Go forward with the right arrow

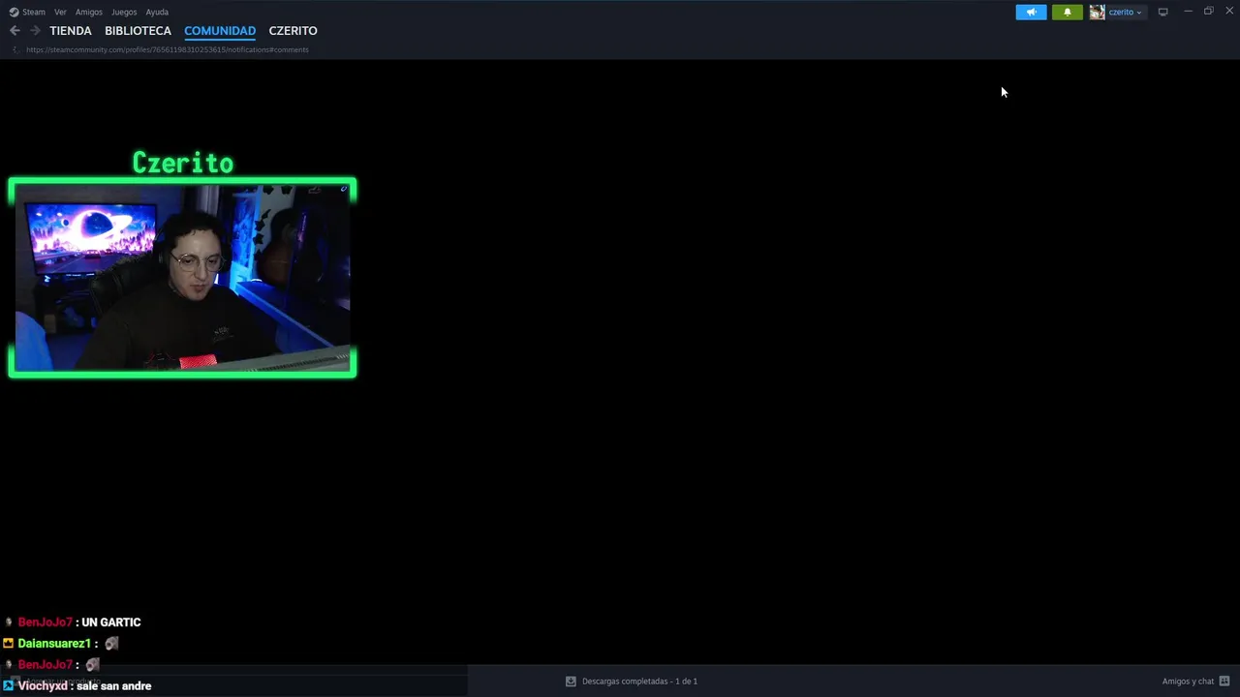tap(35, 31)
